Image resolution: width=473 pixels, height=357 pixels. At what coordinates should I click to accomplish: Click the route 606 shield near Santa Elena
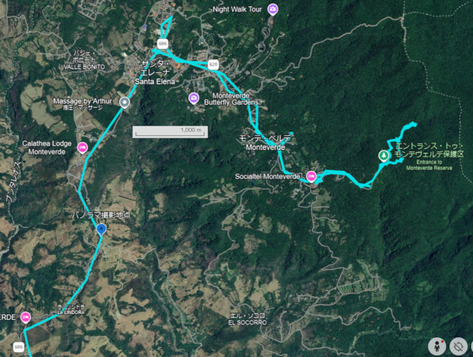pyautogui.click(x=162, y=43)
